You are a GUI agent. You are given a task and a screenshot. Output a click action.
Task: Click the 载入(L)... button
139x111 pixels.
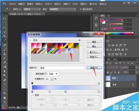(x=94, y=52)
